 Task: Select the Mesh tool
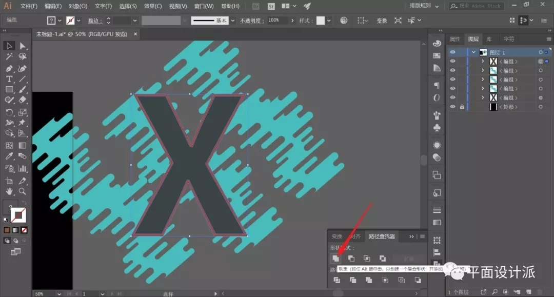9,146
